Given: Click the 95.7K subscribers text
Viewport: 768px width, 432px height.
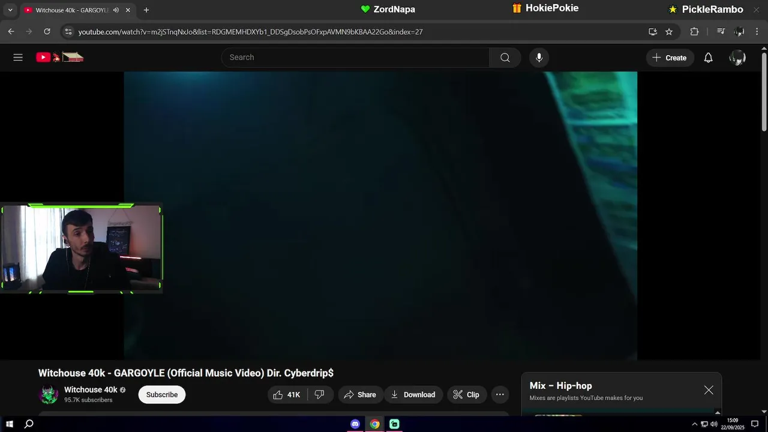Looking at the screenshot, I should pos(88,400).
